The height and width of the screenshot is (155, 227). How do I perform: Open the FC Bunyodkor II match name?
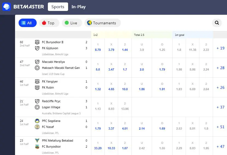pos(53,42)
